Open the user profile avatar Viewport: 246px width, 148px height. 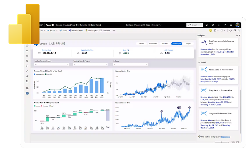click(x=238, y=25)
